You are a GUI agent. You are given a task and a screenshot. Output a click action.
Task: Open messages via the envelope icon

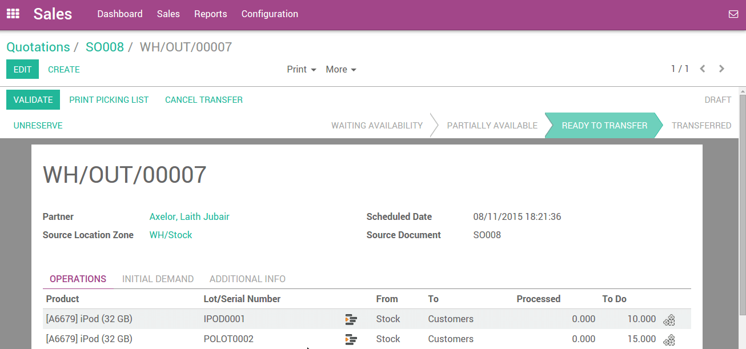733,14
